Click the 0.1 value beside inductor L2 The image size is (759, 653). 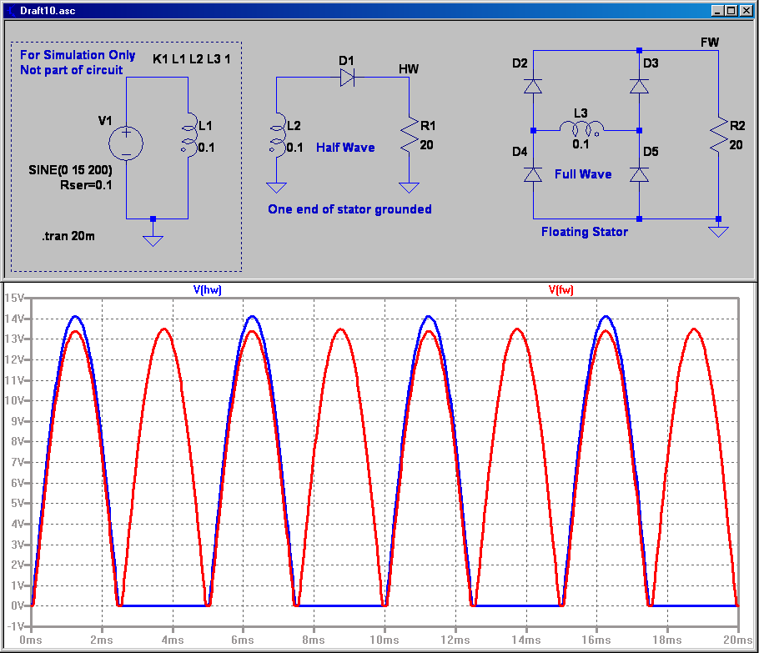click(294, 148)
